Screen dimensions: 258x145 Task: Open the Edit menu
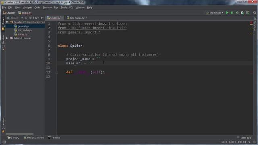click(x=10, y=8)
